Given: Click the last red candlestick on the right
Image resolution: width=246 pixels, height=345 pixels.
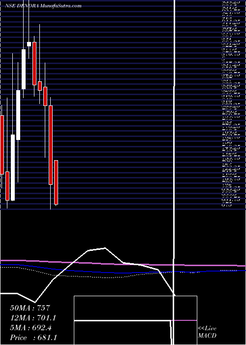Looking at the screenshot, I should tap(56, 182).
